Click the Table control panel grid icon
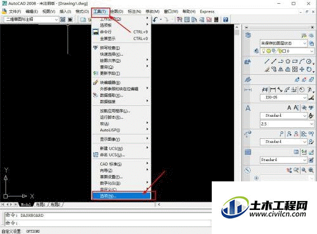 point(248,152)
